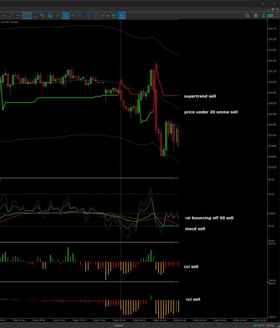Image resolution: width=280 pixels, height=328 pixels.
Task: Toggle chart auto scroll
Action: coord(114,15)
